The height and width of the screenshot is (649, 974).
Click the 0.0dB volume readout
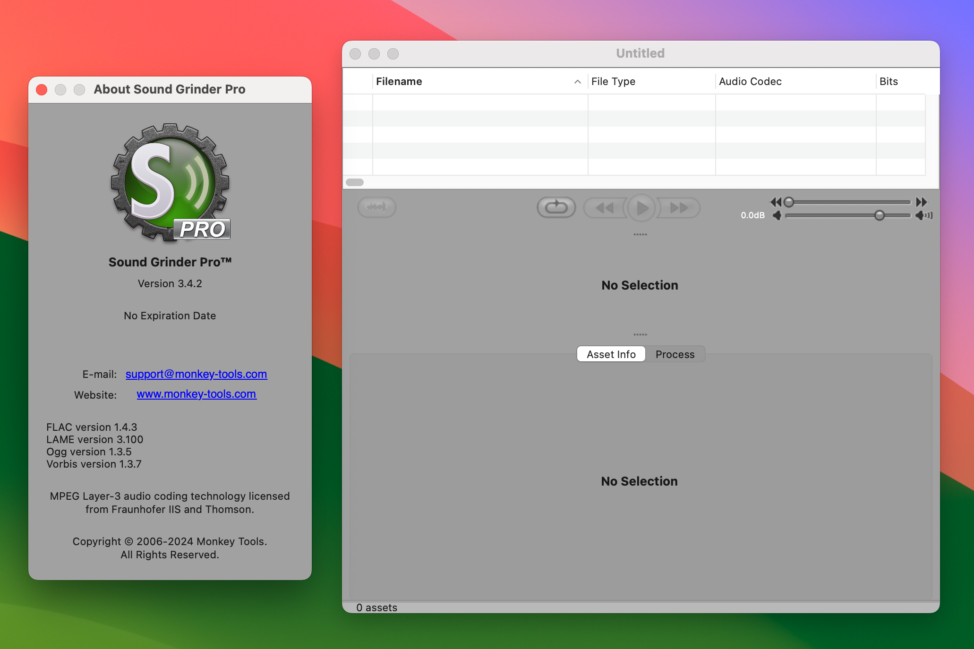(752, 215)
